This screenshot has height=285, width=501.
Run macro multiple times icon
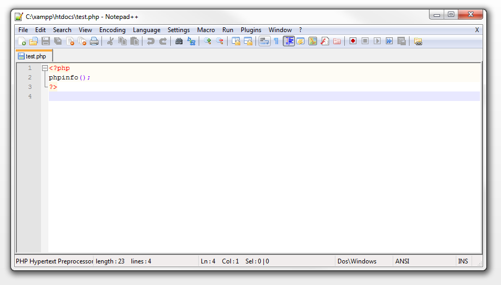(389, 41)
